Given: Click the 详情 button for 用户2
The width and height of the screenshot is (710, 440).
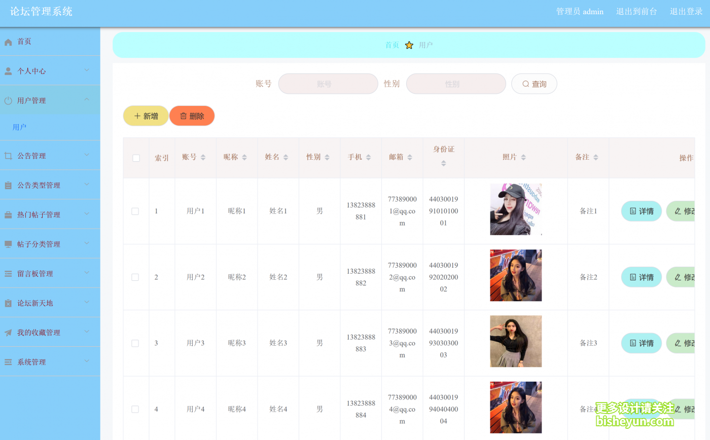Looking at the screenshot, I should 641,277.
